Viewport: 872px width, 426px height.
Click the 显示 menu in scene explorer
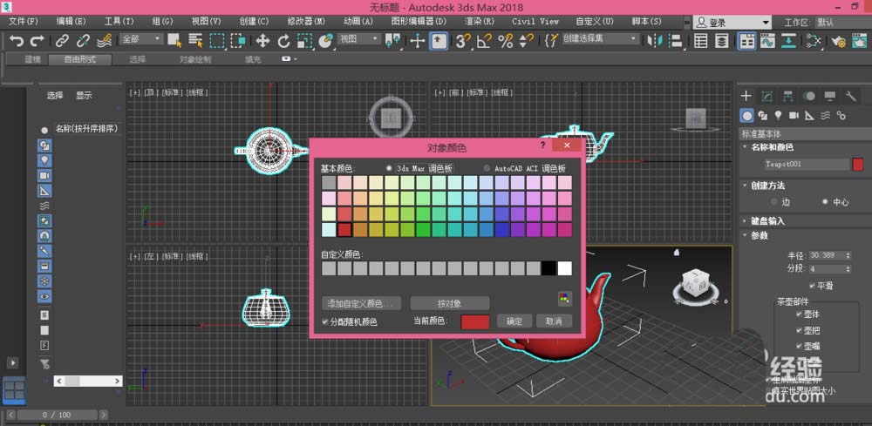84,96
